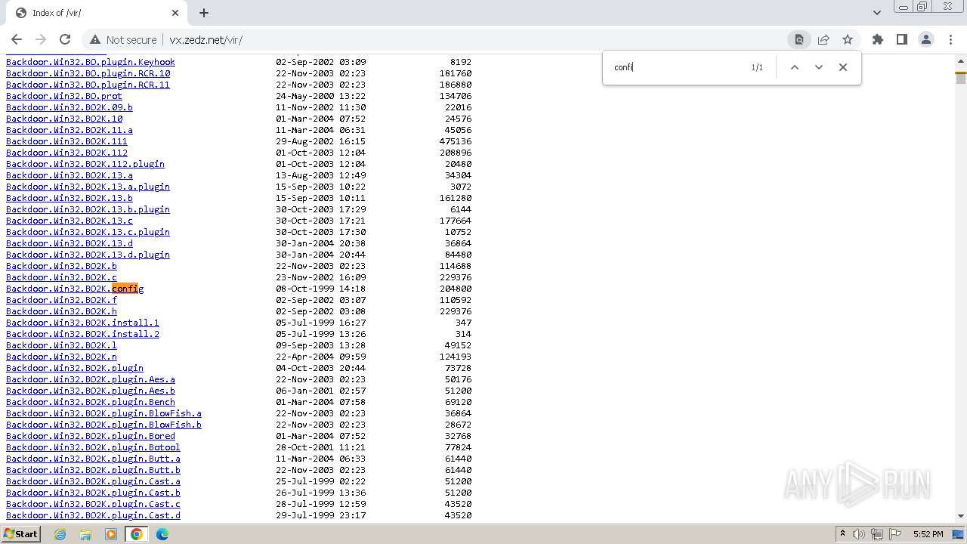Show the tab search dropdown
This screenshot has width=967, height=544.
click(x=876, y=13)
